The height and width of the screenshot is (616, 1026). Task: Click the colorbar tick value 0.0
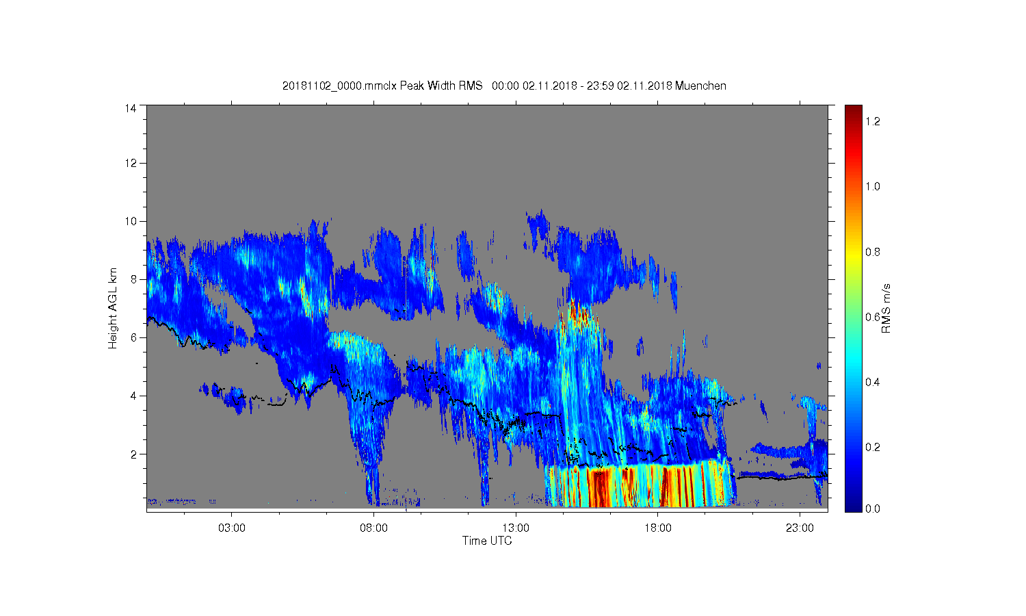tap(872, 509)
